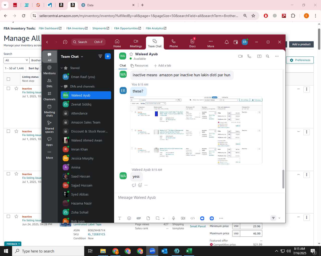Start phone call with Waleed Ayub

[249, 56]
